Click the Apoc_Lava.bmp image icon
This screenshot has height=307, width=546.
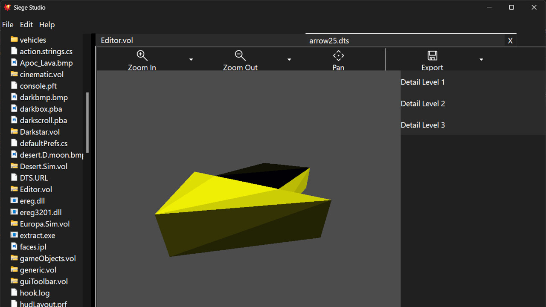pos(14,63)
